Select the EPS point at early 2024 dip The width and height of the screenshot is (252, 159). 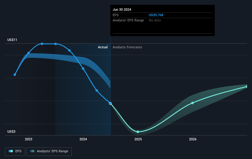(97, 91)
